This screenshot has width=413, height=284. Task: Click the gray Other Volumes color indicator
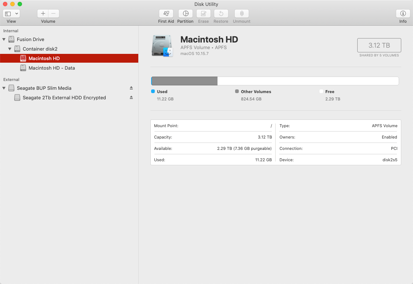click(237, 91)
